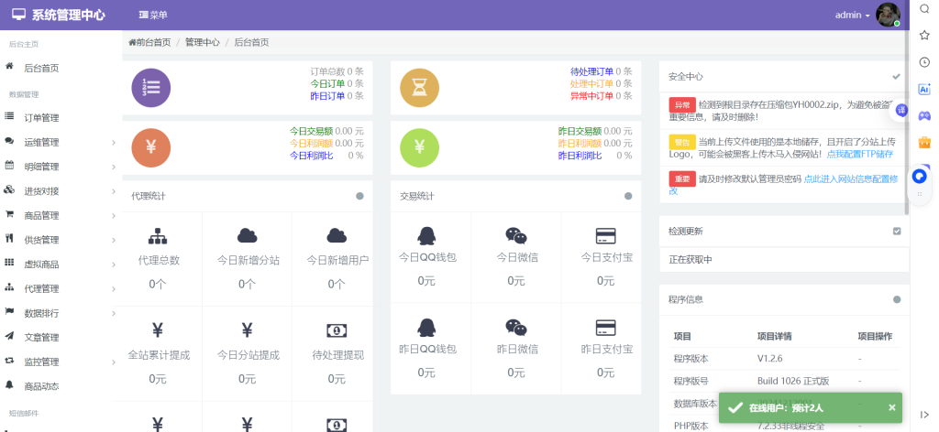Toggle the 检测更新 panel checkbox
Viewport: 939px width, 432px height.
(x=897, y=232)
